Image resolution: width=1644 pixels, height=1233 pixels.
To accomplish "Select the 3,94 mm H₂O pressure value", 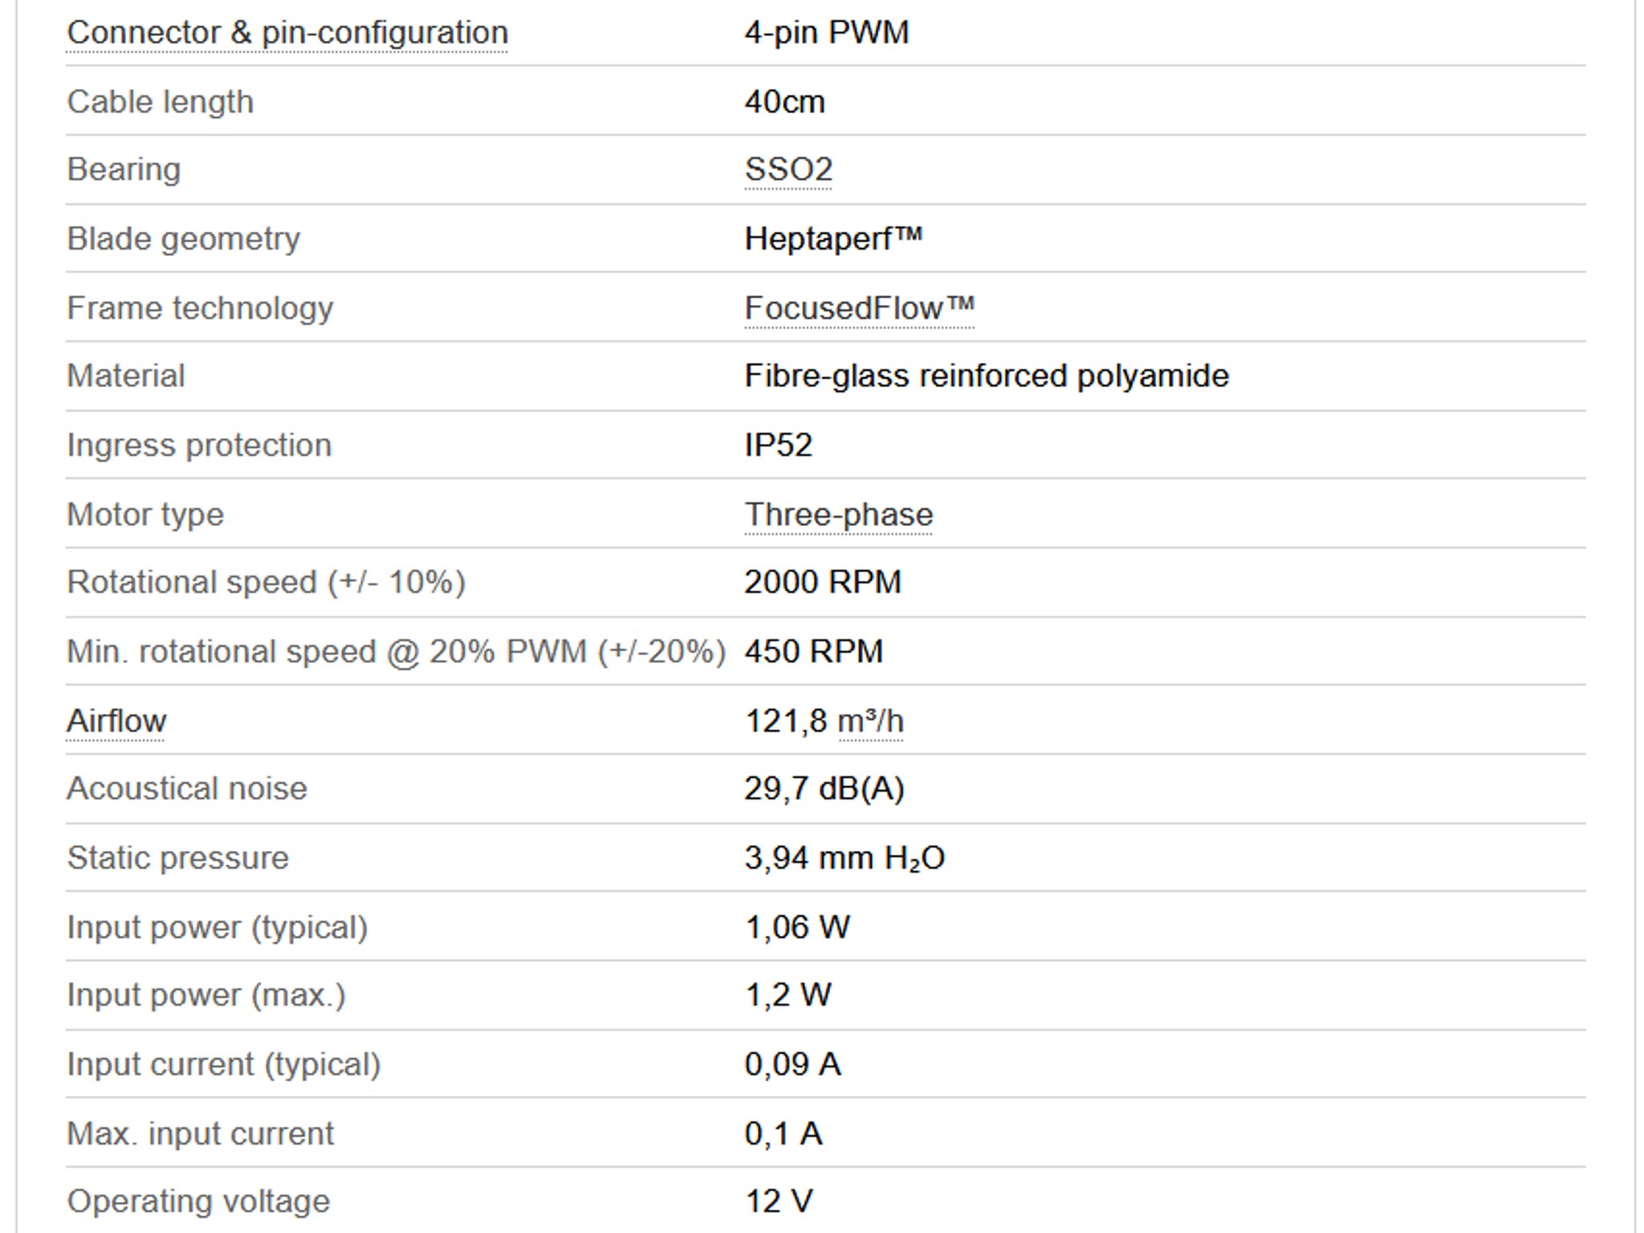I will tap(844, 858).
